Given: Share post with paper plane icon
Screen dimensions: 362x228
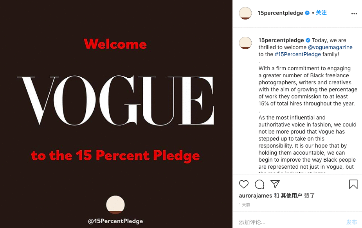Looking at the screenshot, I should click(x=275, y=184).
